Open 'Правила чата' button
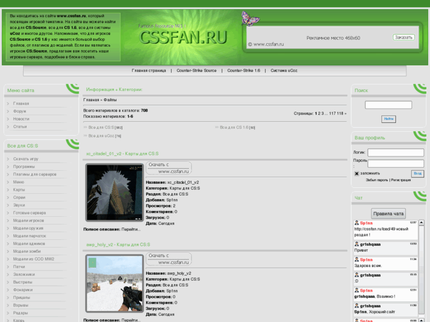430x322 pixels. point(389,213)
